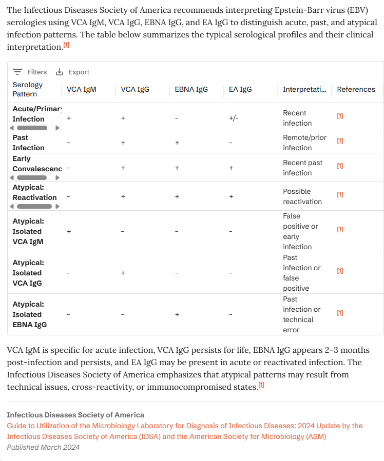Select the Serology Pattern column header
The width and height of the screenshot is (384, 461).
28,89
